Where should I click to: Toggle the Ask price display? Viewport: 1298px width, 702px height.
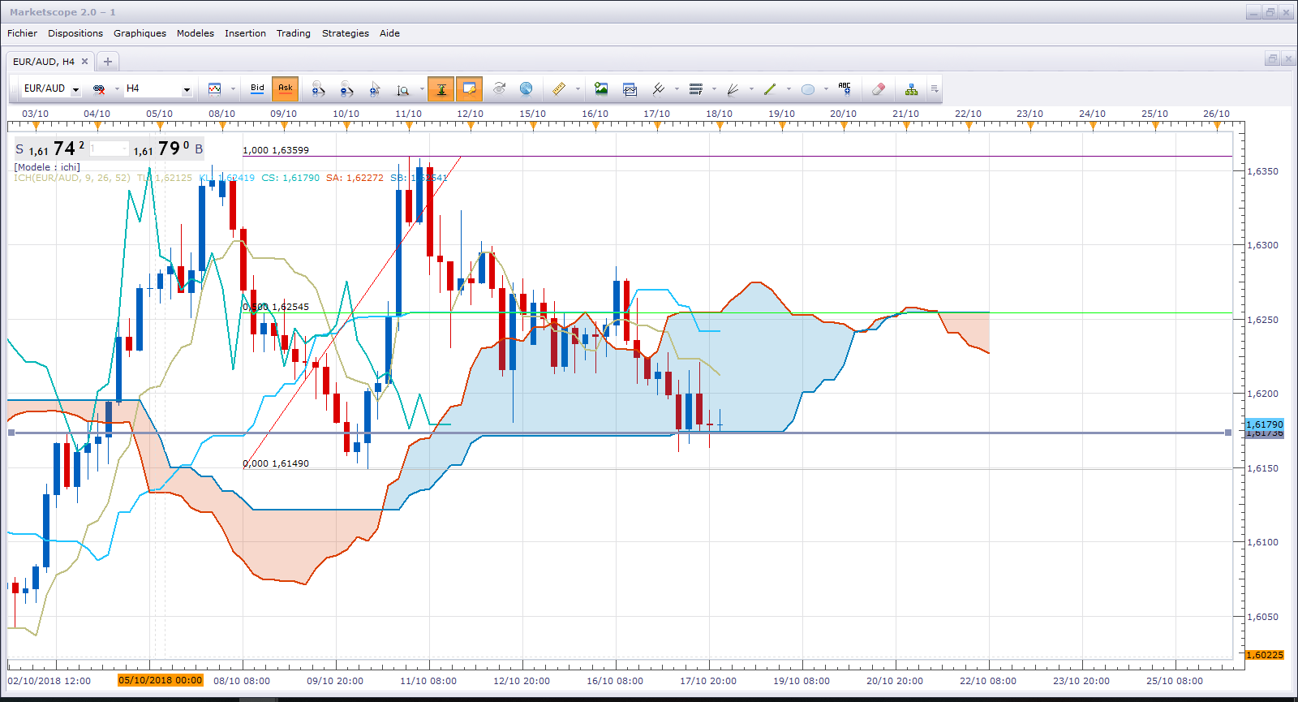(286, 88)
